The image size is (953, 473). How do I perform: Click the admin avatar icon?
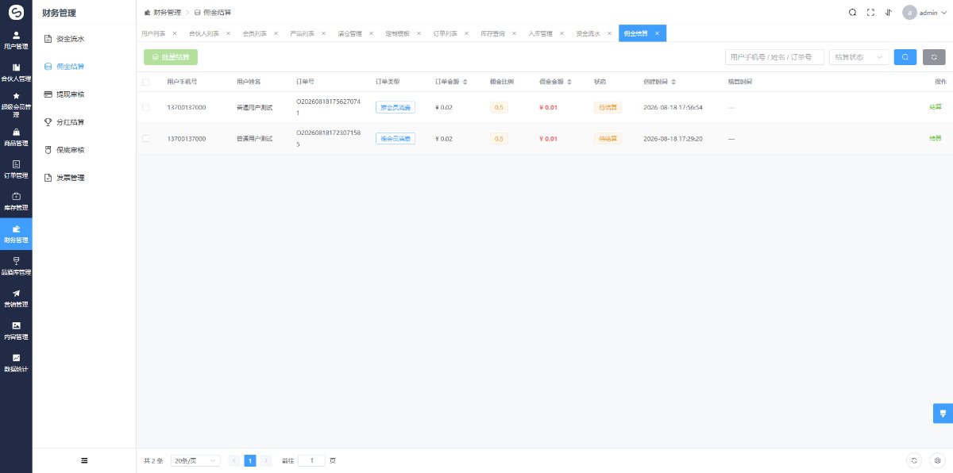[x=909, y=13]
